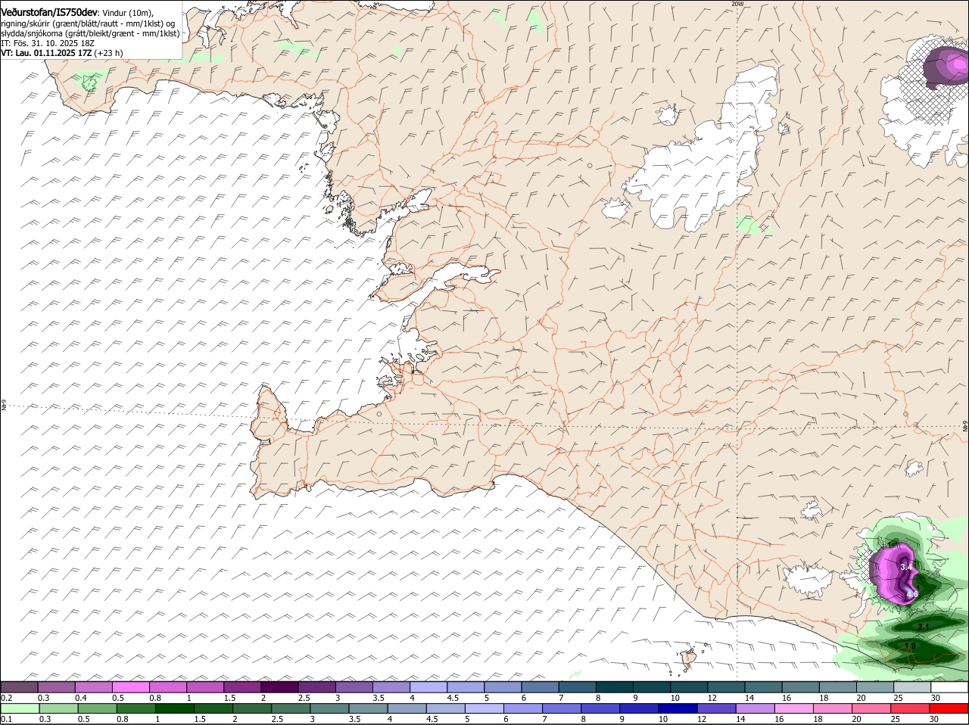Click the upper-row swatch above label 14
The width and height of the screenshot is (969, 725).
pos(762,687)
